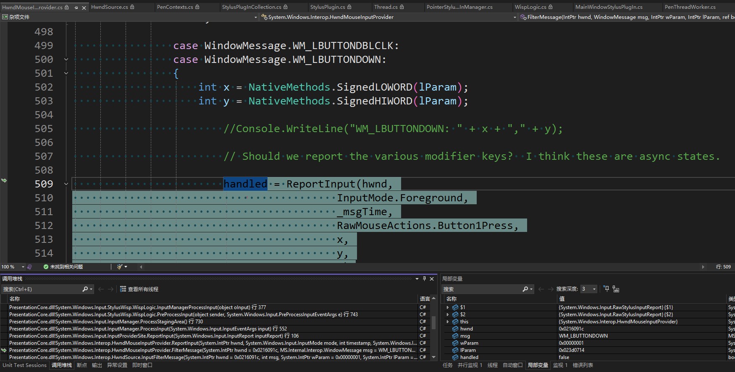Switch to the HwndSource.cs tab
The width and height of the screenshot is (735, 372).
tap(109, 7)
